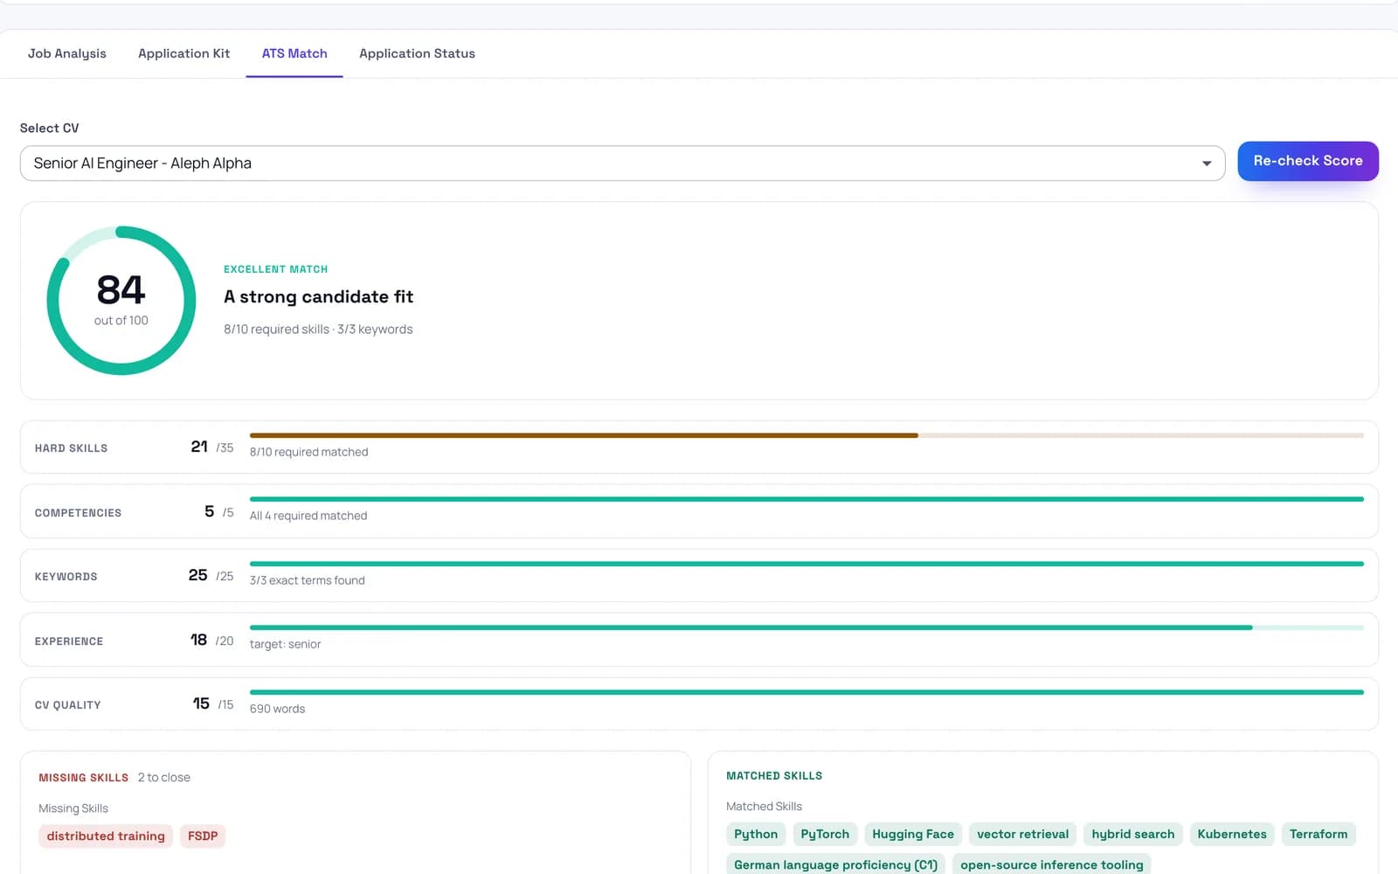
Task: Click the 'COMPETENCIES' row label
Action: [78, 513]
